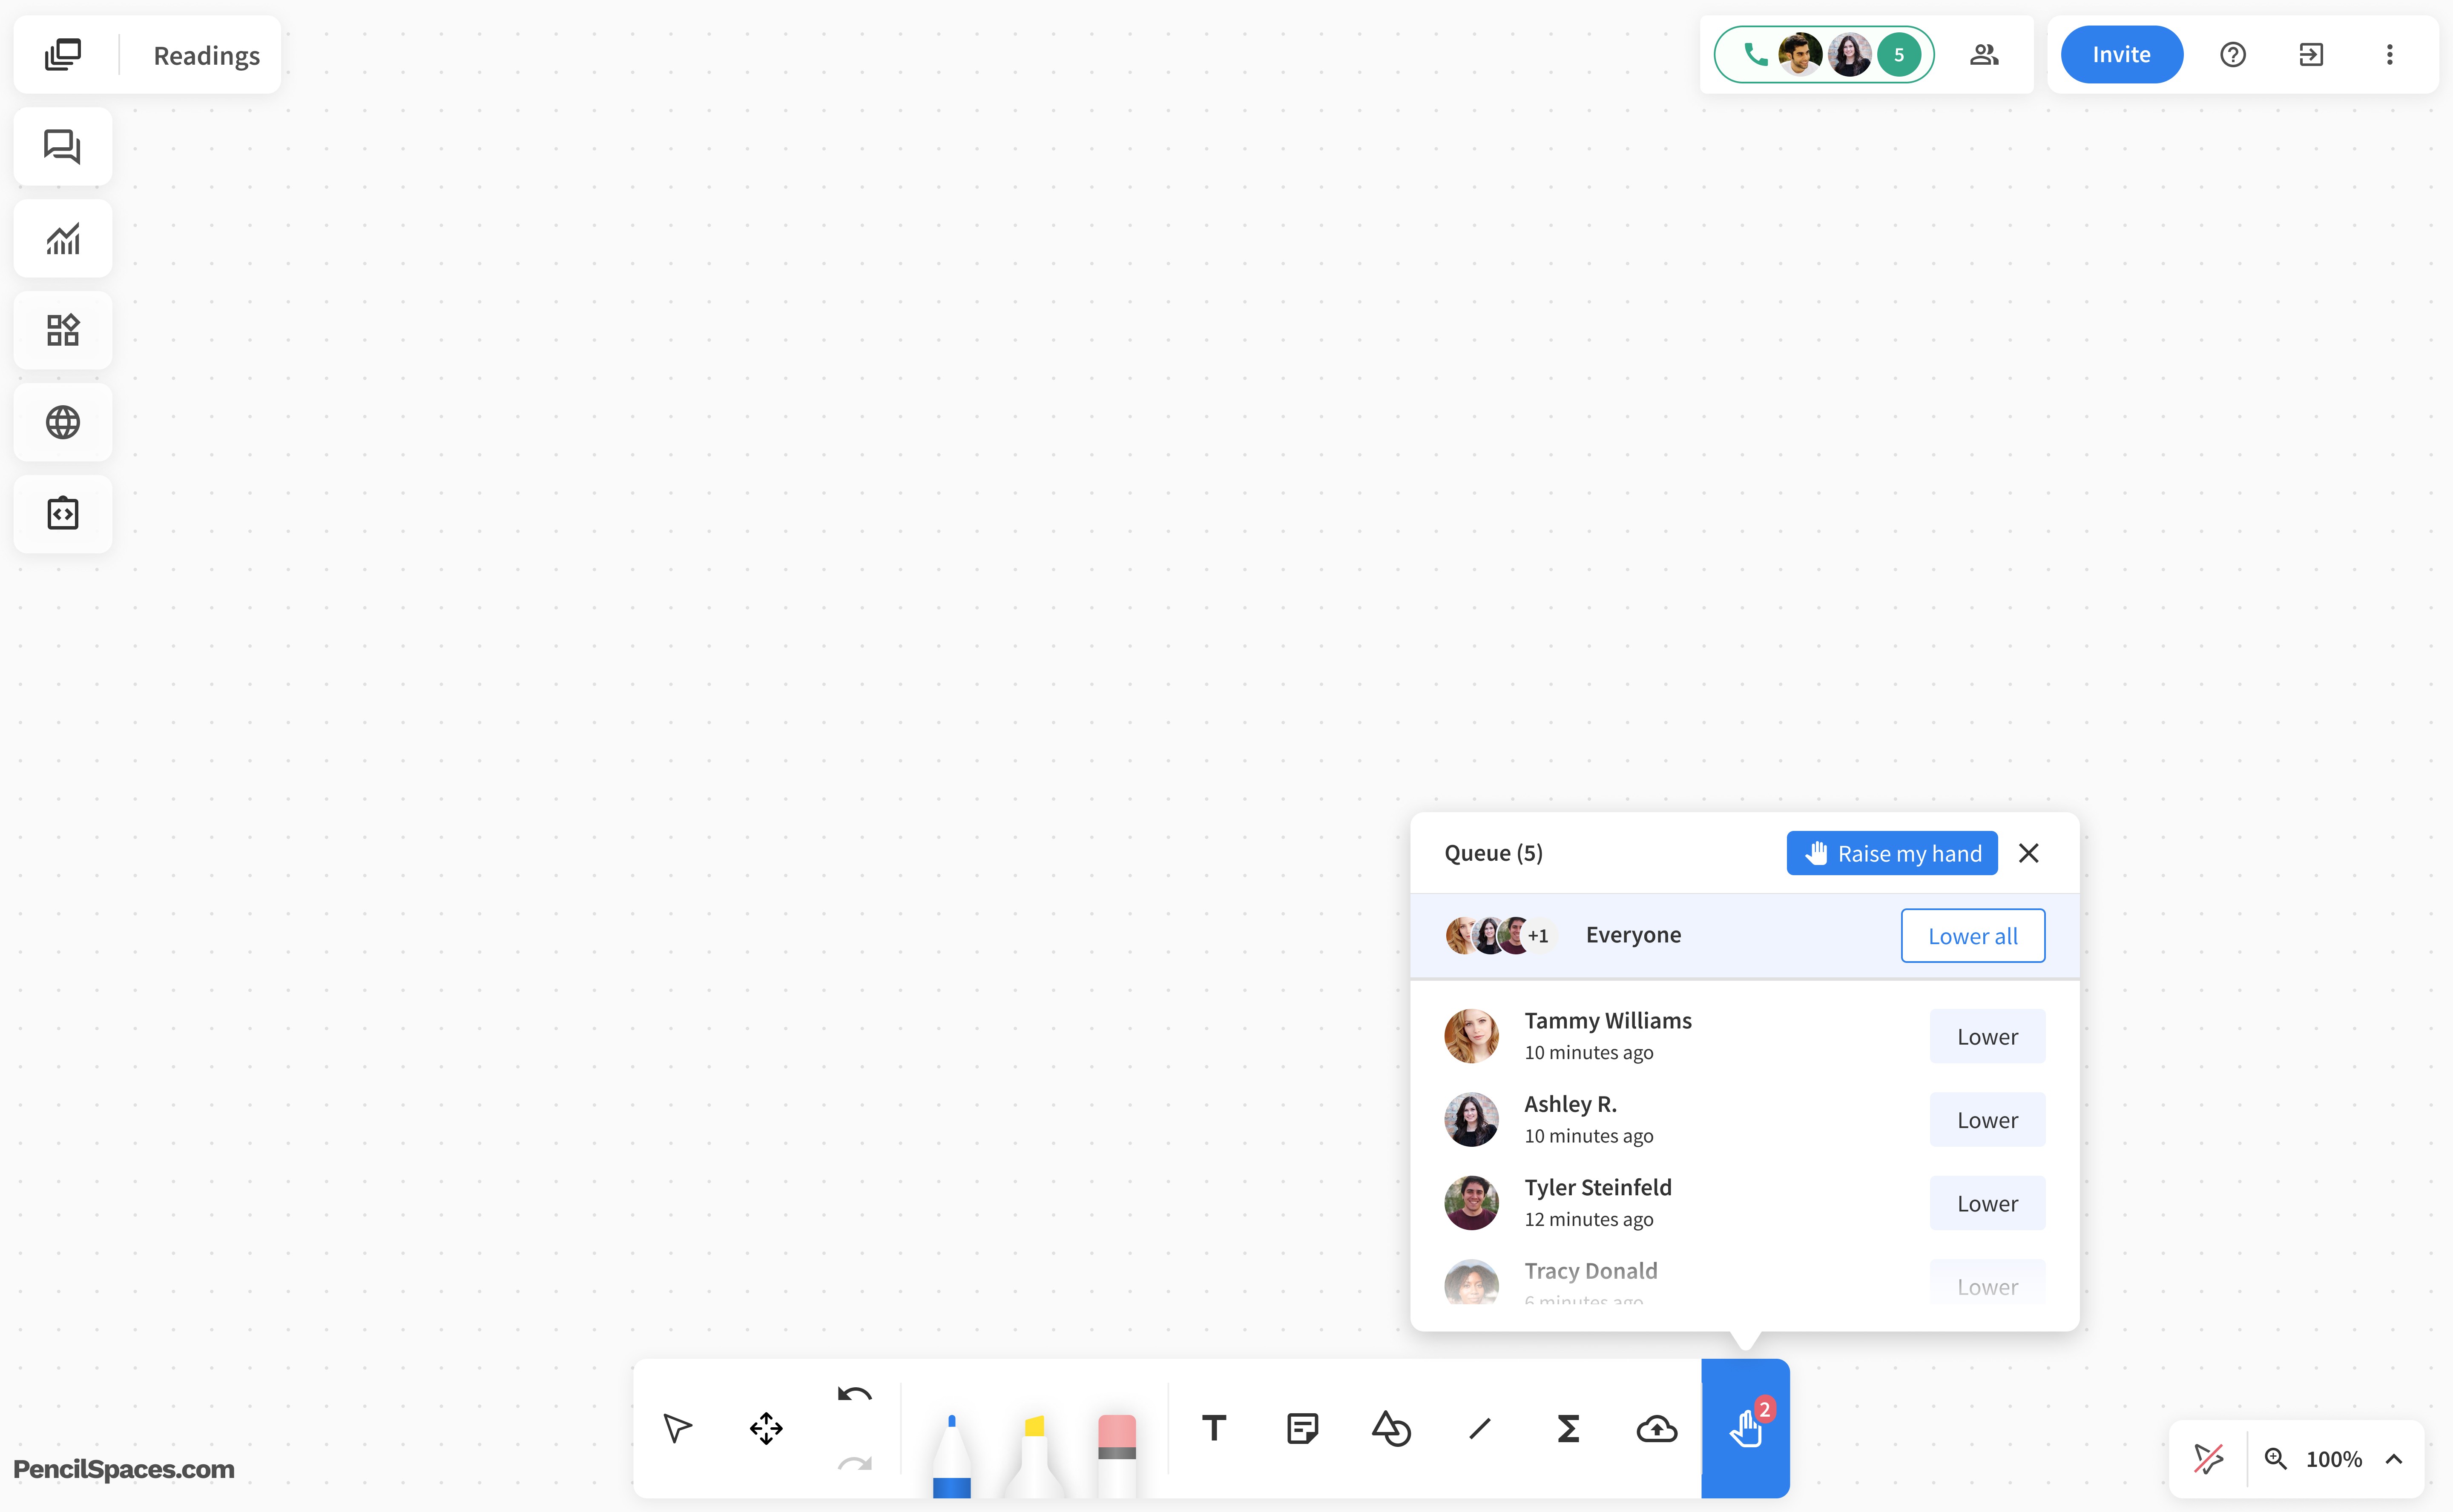
Task: Click the +1 overflow avatar badge
Action: pos(1539,935)
